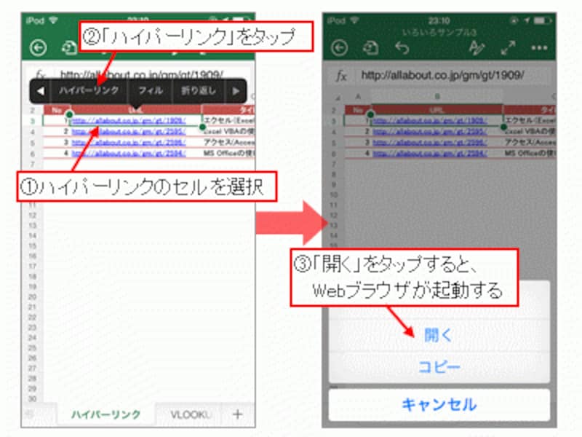The width and height of the screenshot is (582, 437).
Task: Select row header 30 in left sheet
Action: 32,398
